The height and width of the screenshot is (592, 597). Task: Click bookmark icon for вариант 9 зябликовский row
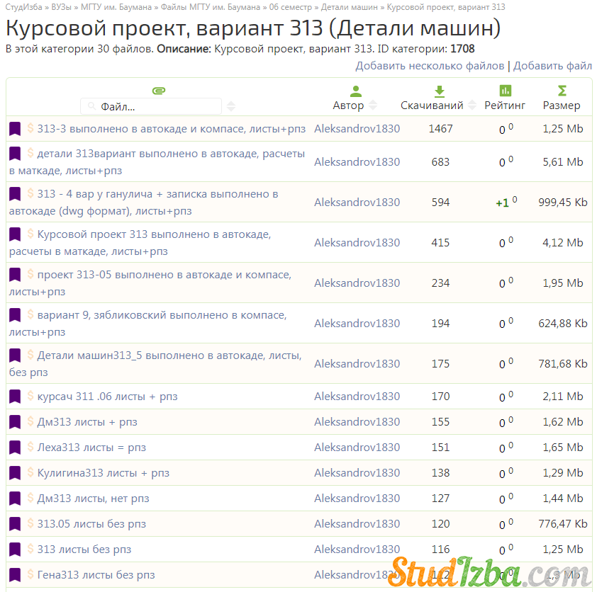[15, 315]
